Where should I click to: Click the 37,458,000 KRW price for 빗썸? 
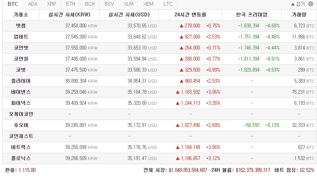[81, 26]
